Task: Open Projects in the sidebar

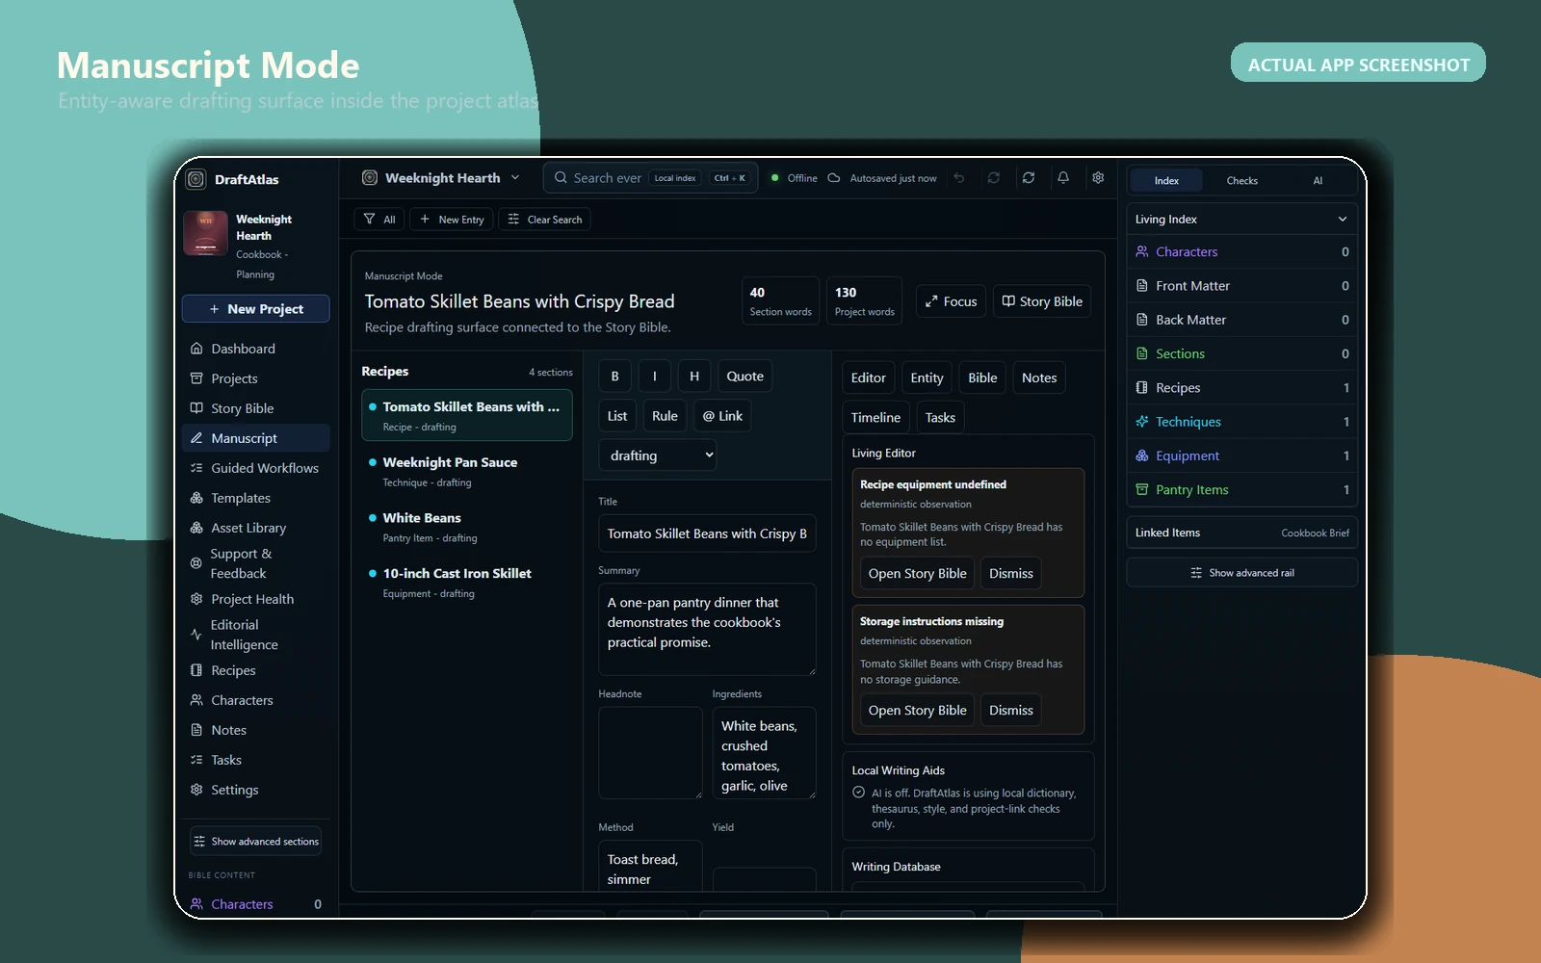Action: click(x=256, y=378)
